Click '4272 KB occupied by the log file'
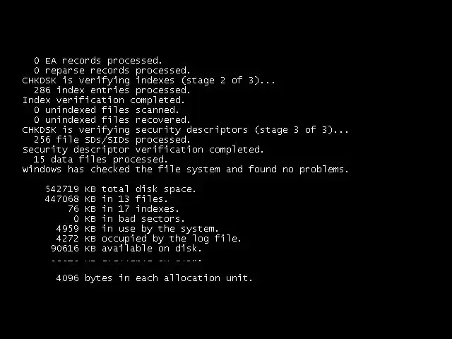 (x=148, y=239)
